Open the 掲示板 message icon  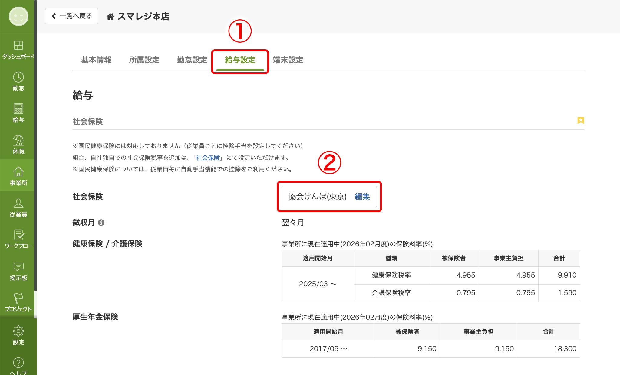(x=18, y=267)
